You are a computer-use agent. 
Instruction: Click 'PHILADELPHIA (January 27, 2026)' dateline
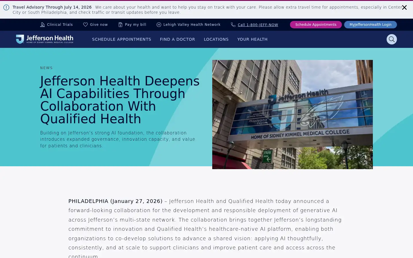click(x=115, y=201)
